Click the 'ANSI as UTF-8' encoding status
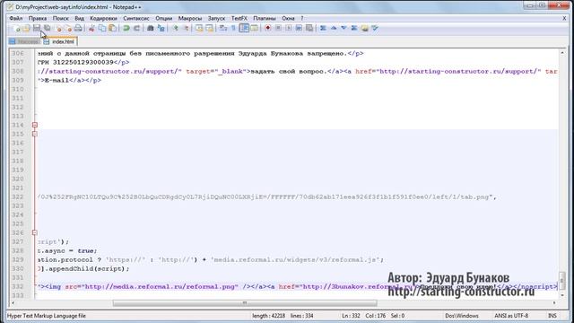The width and height of the screenshot is (574, 323). [511, 316]
